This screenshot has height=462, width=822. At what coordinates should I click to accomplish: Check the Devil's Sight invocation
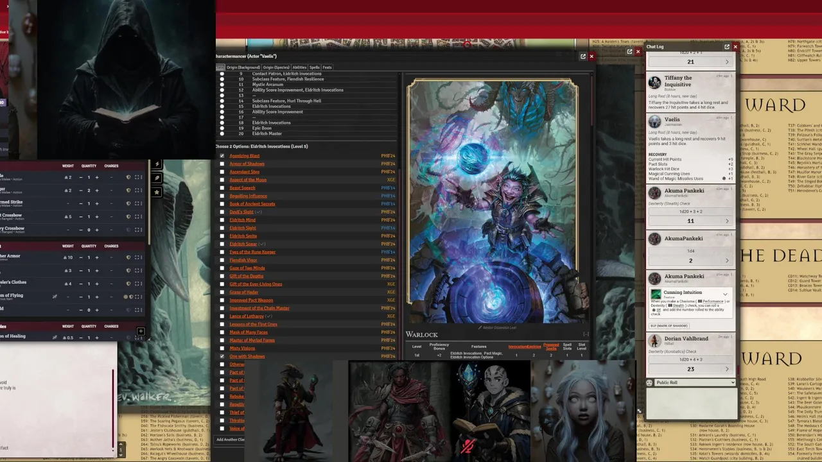[222, 212]
